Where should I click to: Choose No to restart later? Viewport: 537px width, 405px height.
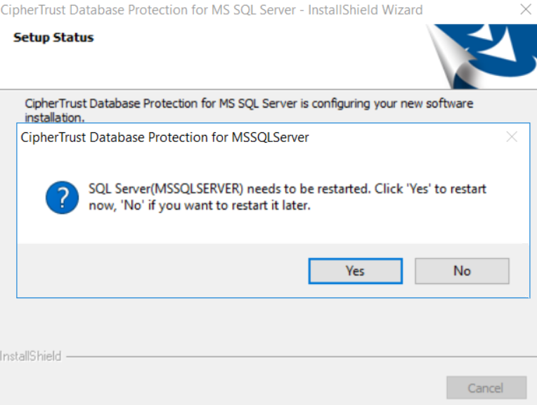tap(462, 271)
